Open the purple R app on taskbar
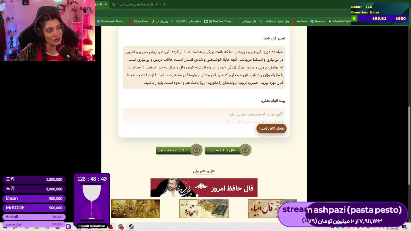Screen dimensions: 411x231 pos(68,227)
